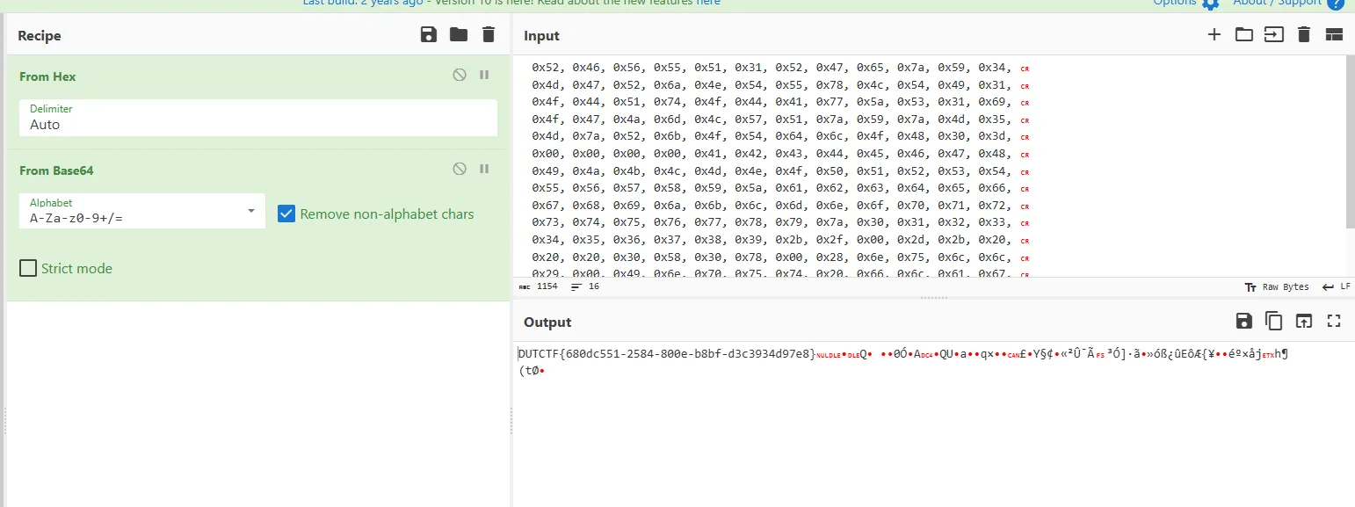Open folder as input
Image resolution: width=1355 pixels, height=507 pixels.
pyautogui.click(x=1243, y=35)
